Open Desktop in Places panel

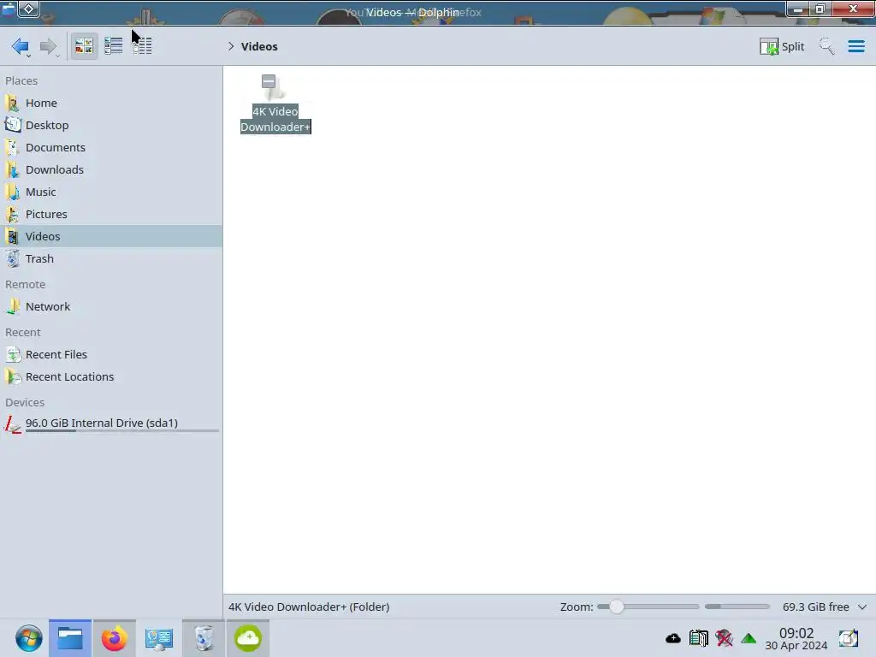(x=111, y=125)
